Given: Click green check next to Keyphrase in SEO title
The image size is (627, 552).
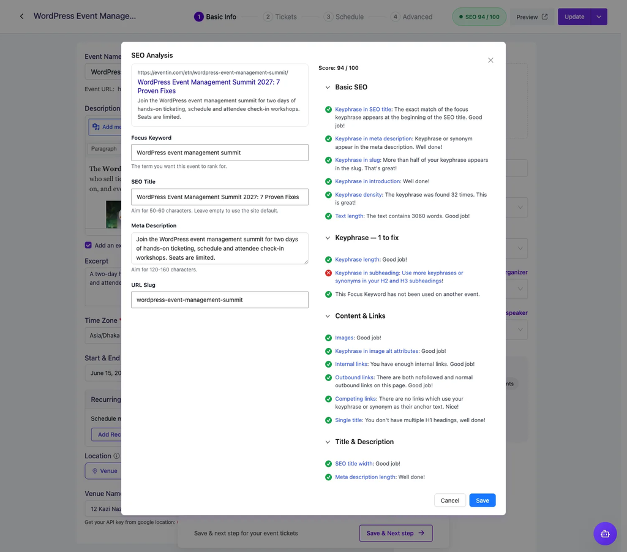Looking at the screenshot, I should coord(328,109).
